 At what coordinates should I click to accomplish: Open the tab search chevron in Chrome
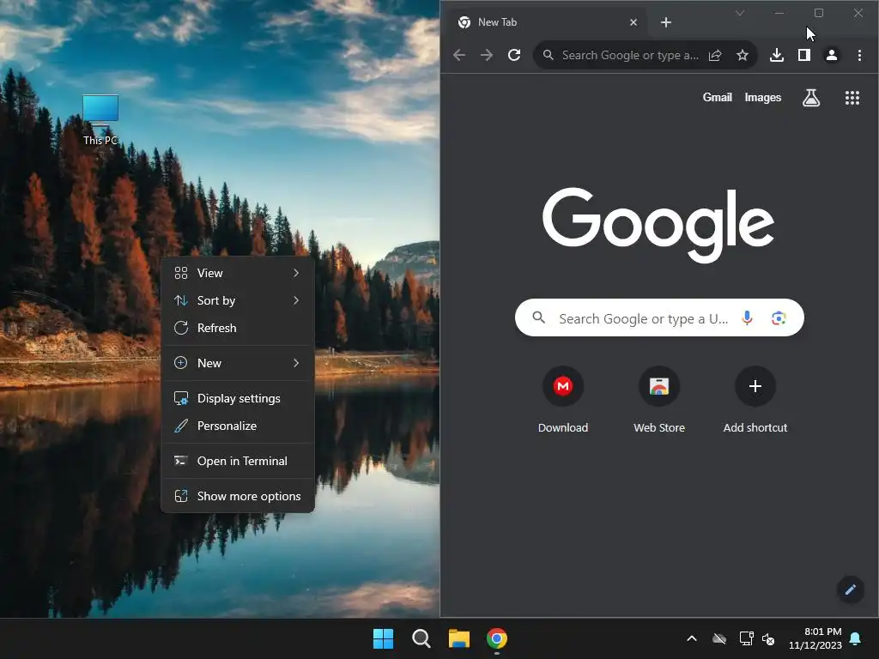tap(740, 13)
